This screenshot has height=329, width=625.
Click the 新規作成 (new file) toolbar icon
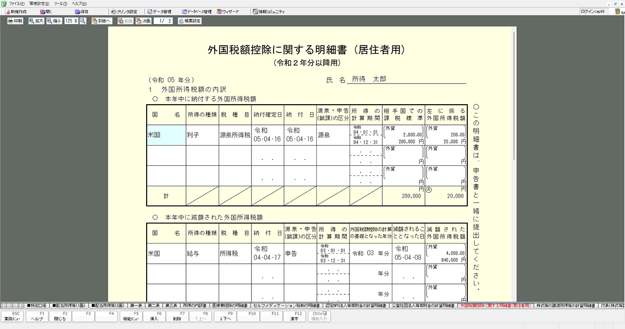[x=15, y=12]
